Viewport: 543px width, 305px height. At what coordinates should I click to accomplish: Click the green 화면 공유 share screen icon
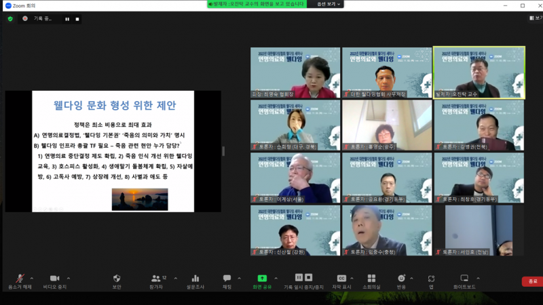[x=262, y=279]
